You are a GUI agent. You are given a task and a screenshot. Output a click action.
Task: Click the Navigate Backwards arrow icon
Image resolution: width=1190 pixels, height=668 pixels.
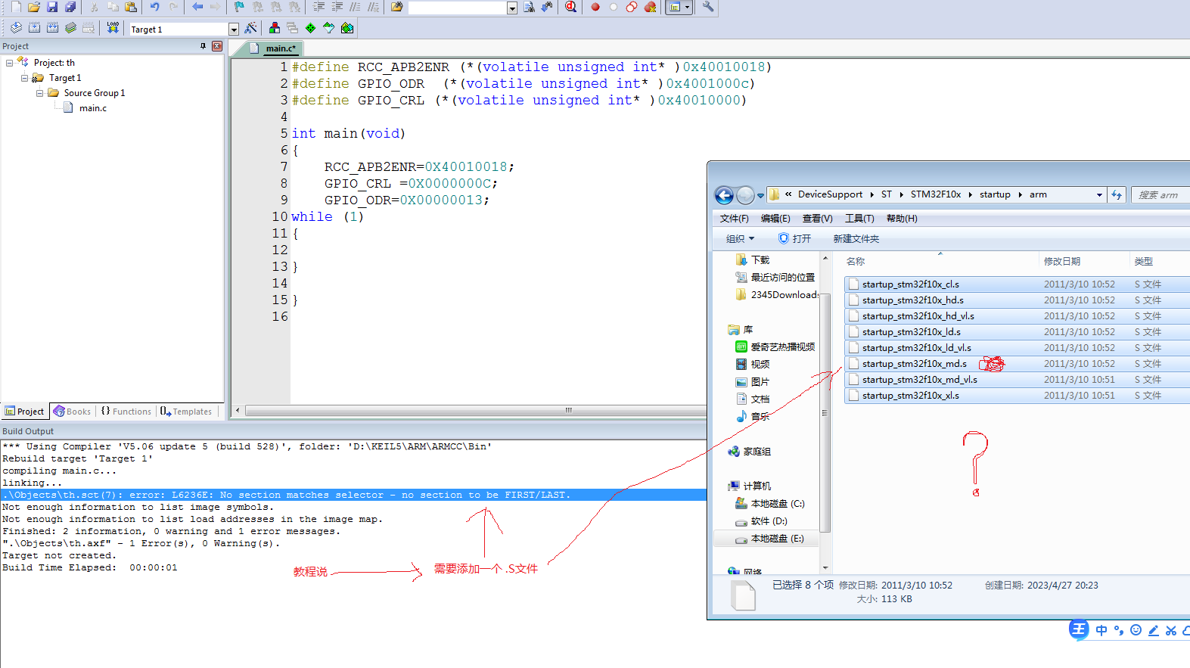click(197, 7)
